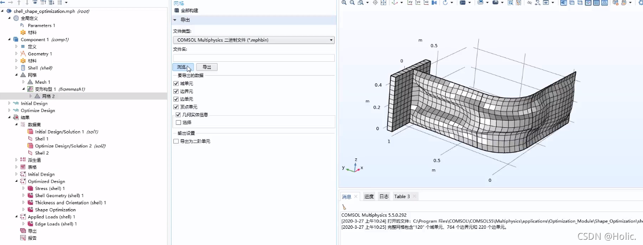Select 变形构型 1 (frommesh1) node
The width and height of the screenshot is (643, 245).
(x=60, y=89)
